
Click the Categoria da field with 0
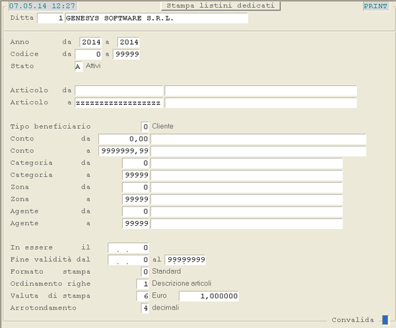click(135, 163)
